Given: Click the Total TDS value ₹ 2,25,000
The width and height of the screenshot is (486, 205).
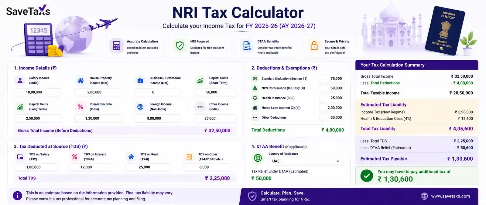Looking at the screenshot, I should point(217,178).
